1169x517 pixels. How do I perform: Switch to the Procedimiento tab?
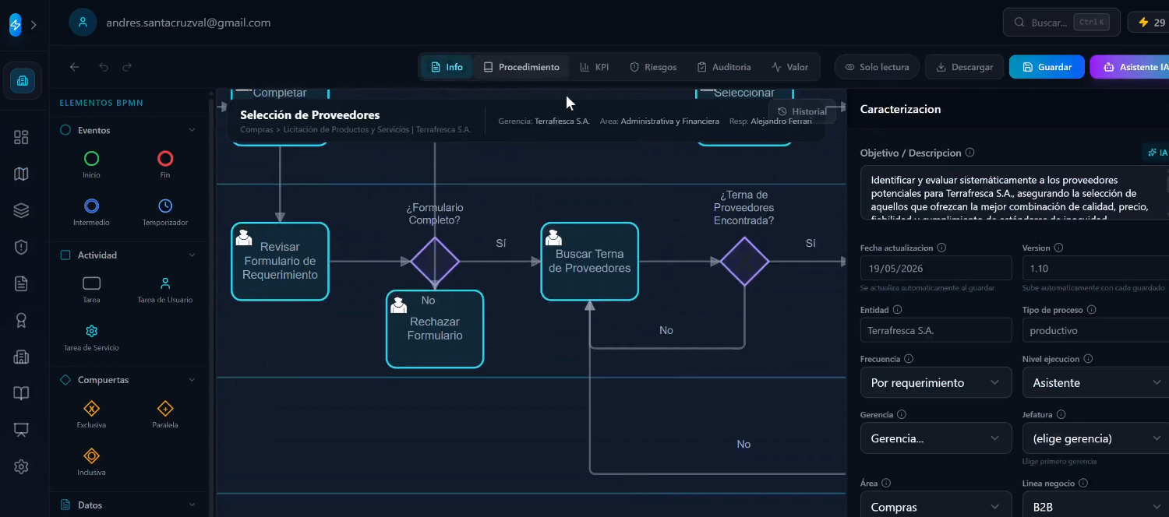click(521, 67)
